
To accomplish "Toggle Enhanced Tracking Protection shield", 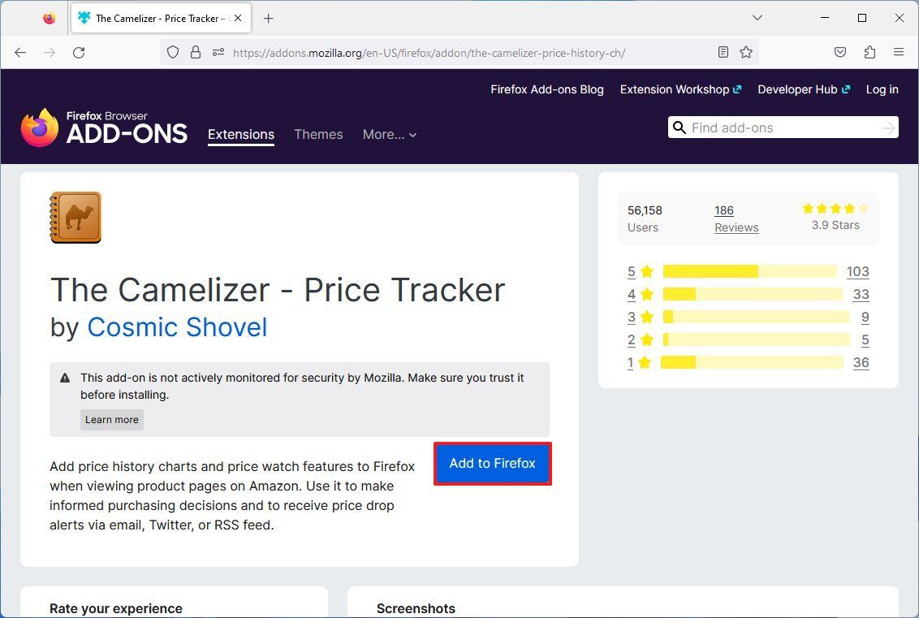I will (x=171, y=51).
